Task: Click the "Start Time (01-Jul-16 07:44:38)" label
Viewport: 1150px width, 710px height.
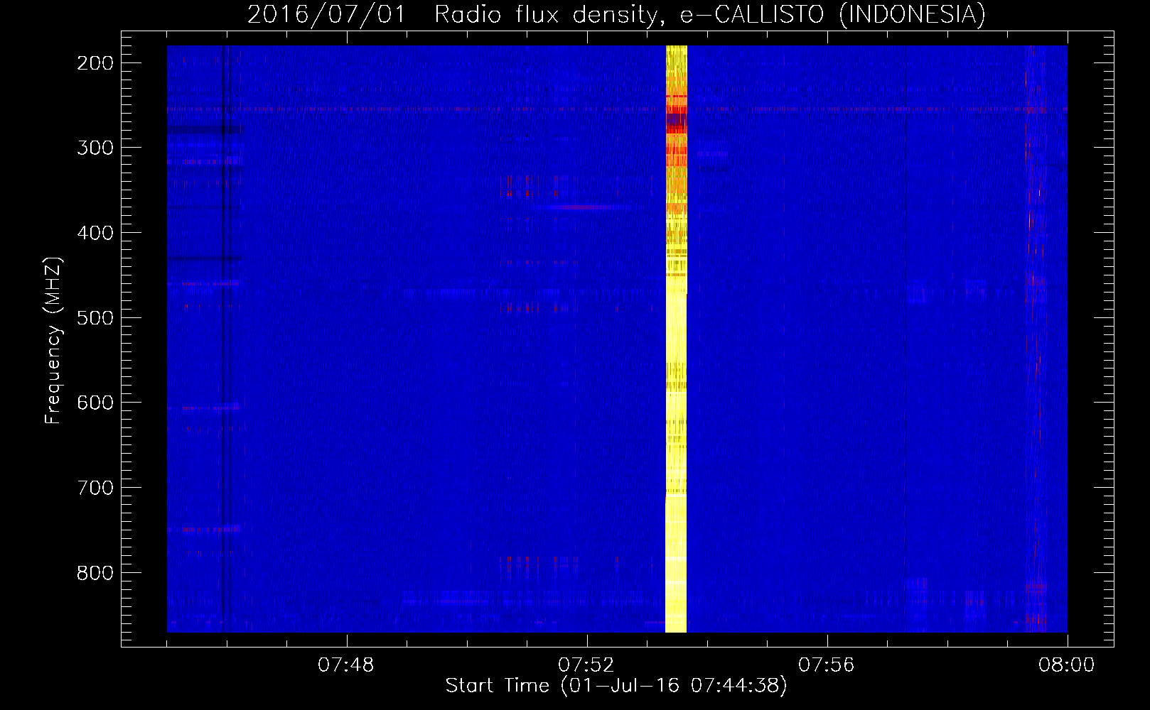Action: [616, 686]
